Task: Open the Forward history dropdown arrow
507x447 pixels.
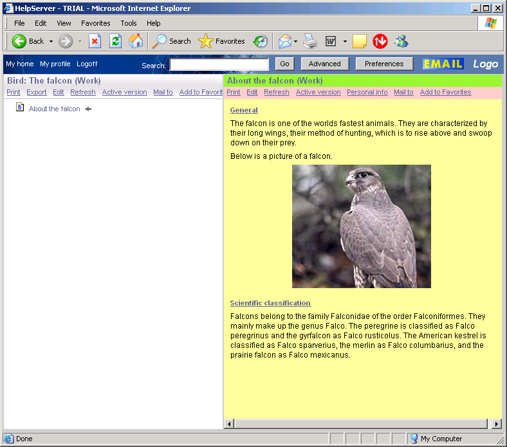Action: (x=80, y=42)
